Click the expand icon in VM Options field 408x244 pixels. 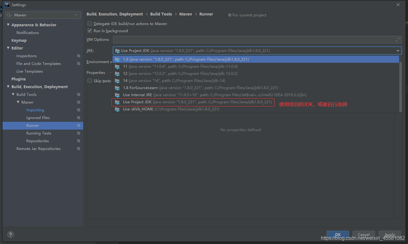(x=398, y=40)
